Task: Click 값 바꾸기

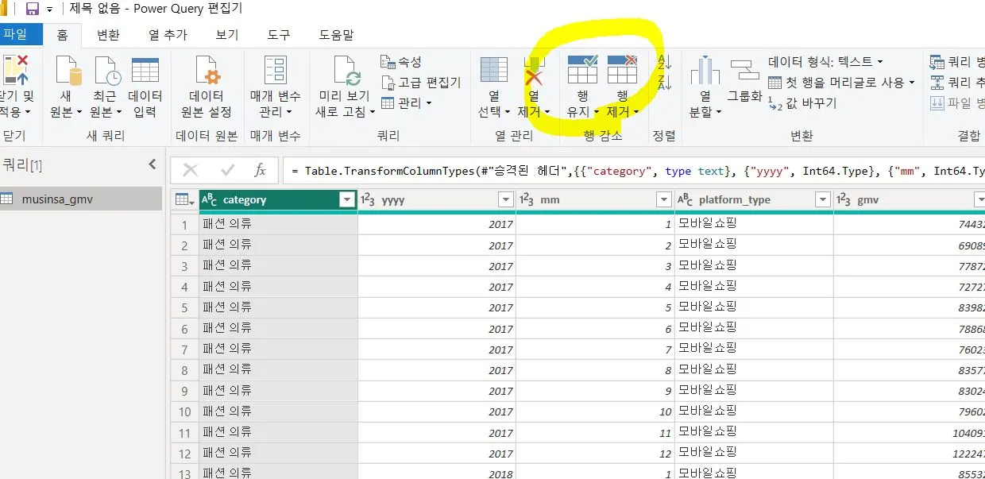Action: [802, 103]
